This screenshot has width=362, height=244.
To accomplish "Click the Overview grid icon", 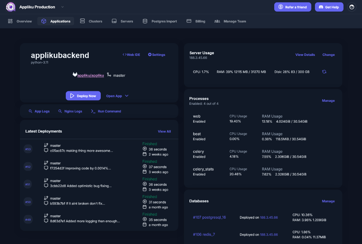I will (10, 21).
